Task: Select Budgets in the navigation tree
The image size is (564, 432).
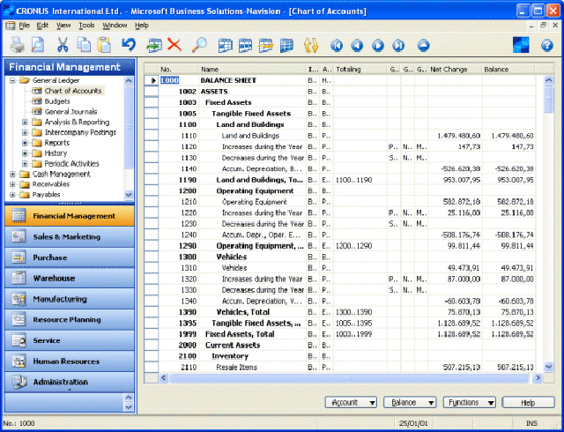Action: (58, 101)
